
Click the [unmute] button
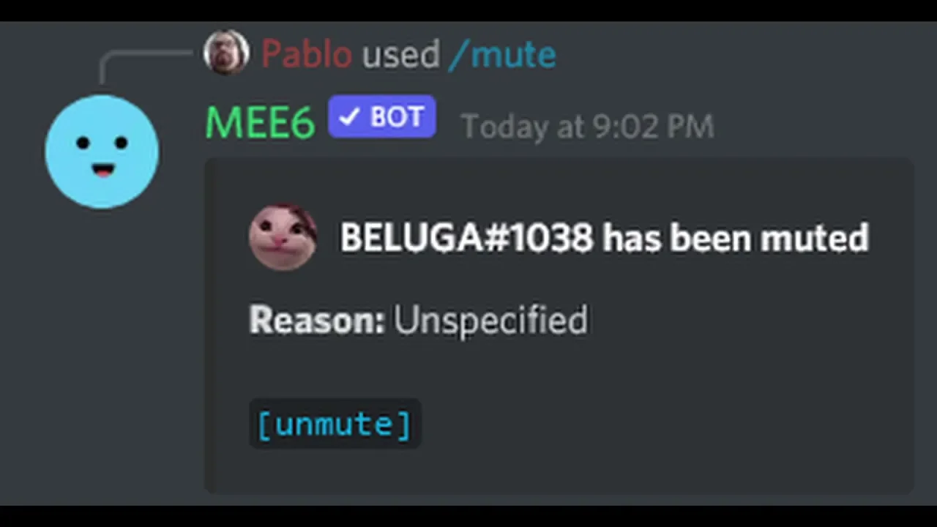pos(335,424)
